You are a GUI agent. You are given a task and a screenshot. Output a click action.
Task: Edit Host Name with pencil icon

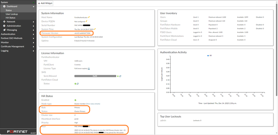click(x=89, y=17)
